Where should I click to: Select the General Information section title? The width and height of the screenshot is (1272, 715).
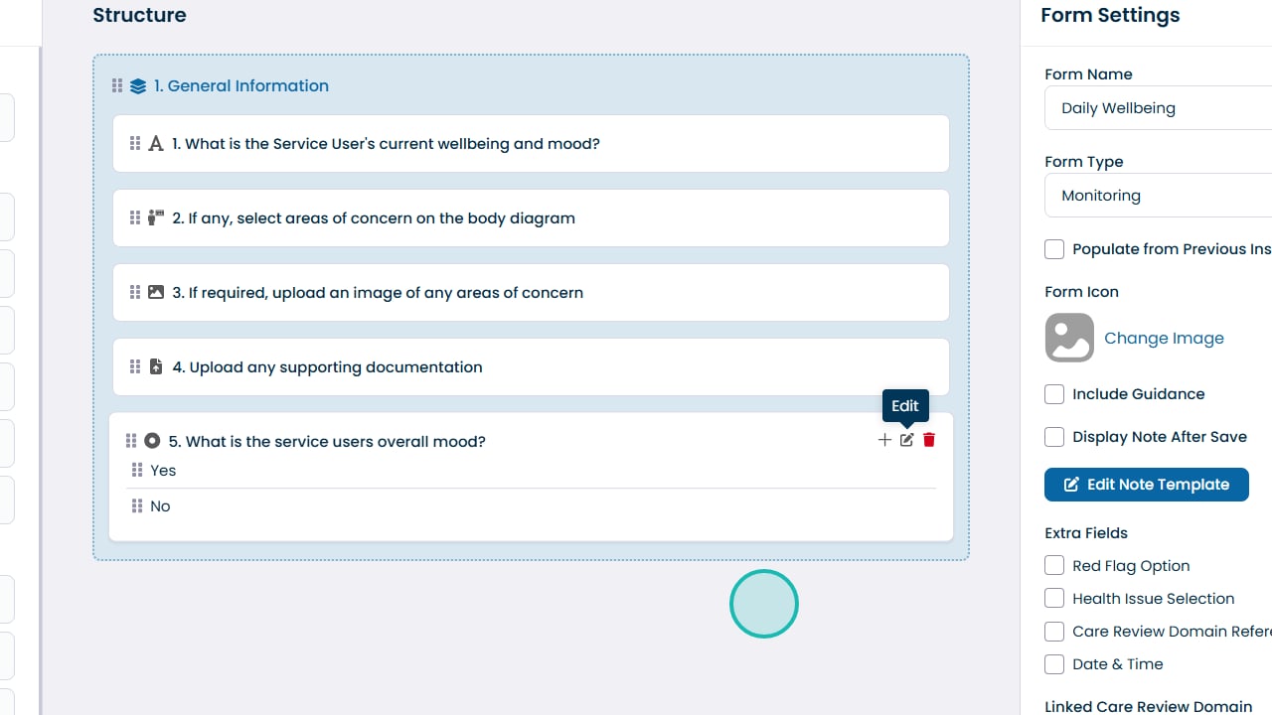pyautogui.click(x=240, y=86)
